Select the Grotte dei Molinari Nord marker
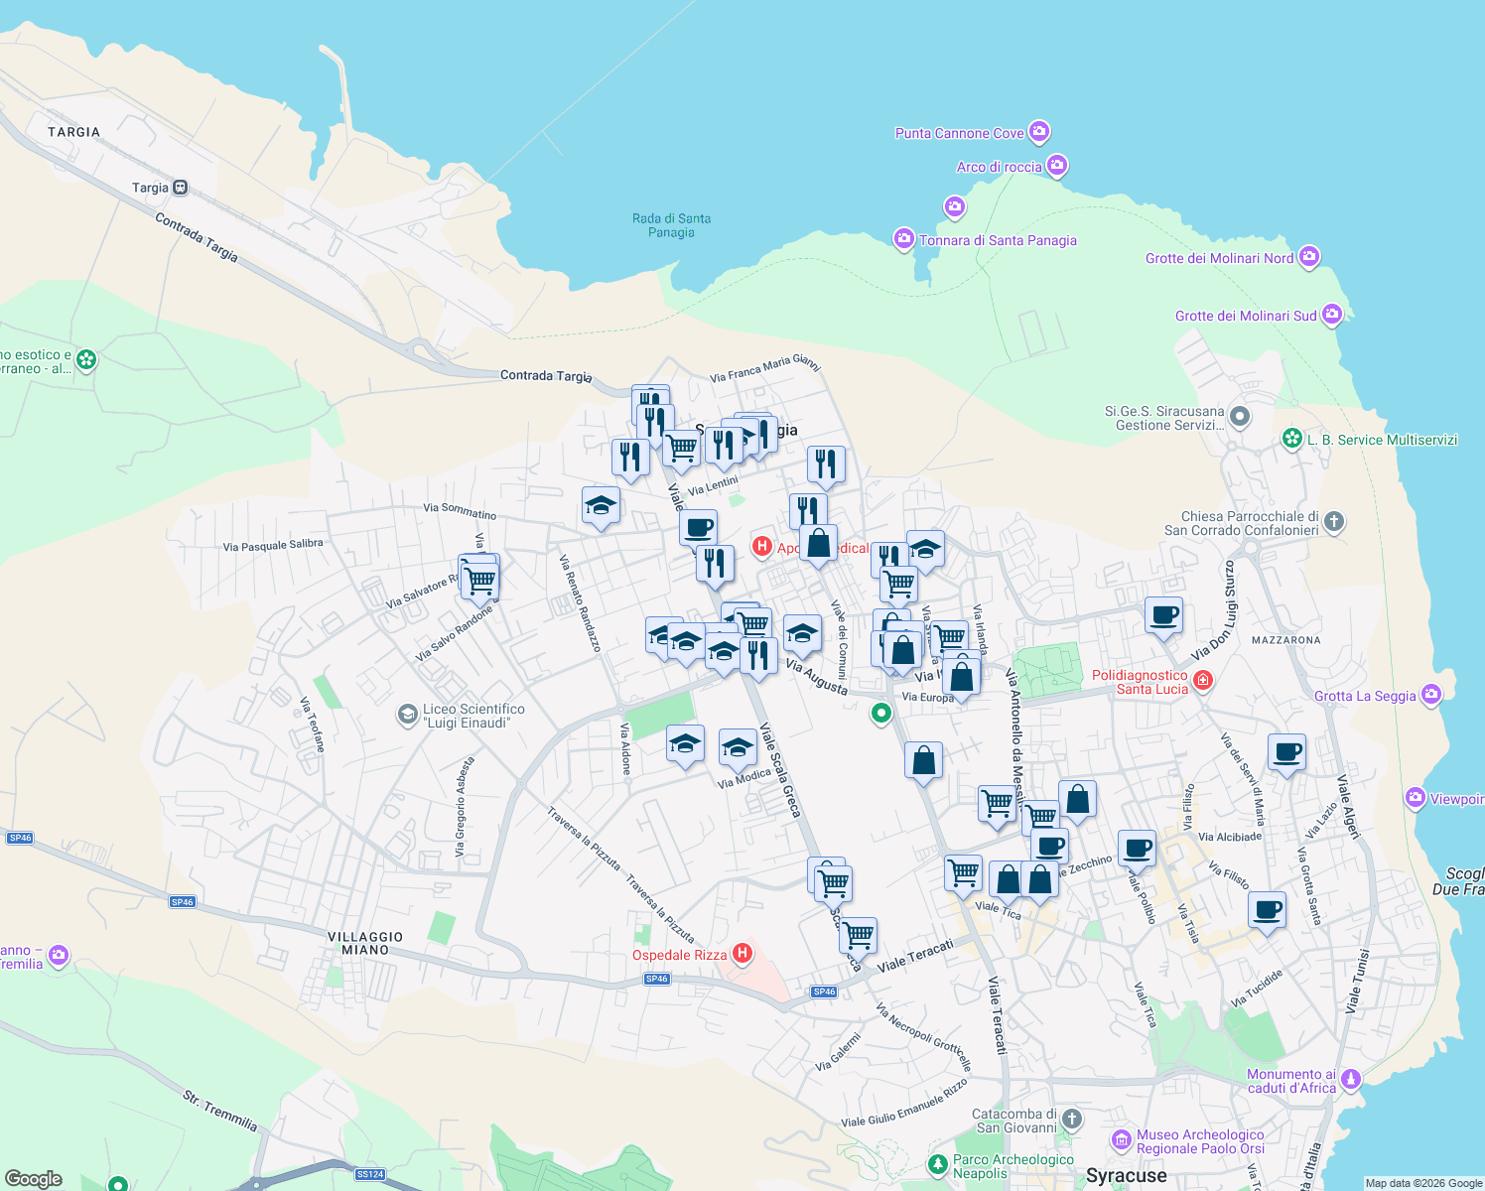 [1309, 257]
